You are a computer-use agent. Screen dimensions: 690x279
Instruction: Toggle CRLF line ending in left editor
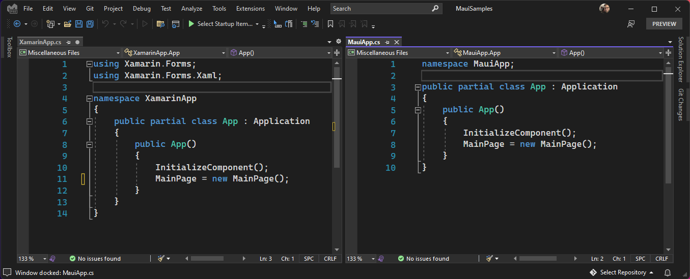[x=330, y=259]
